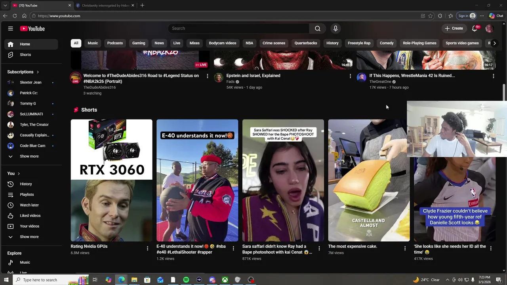Switch to Christianity interrogated browser tab
Screen dimensions: 507x285
pyautogui.click(x=105, y=5)
